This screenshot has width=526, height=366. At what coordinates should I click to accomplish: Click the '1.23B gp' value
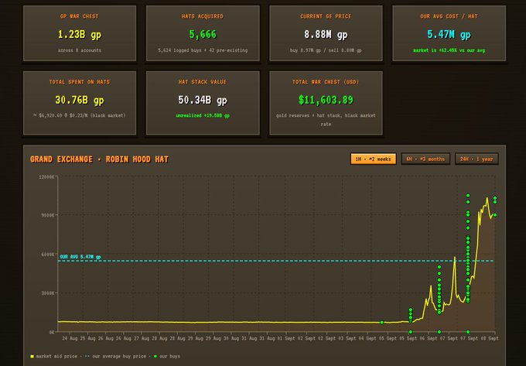click(80, 34)
